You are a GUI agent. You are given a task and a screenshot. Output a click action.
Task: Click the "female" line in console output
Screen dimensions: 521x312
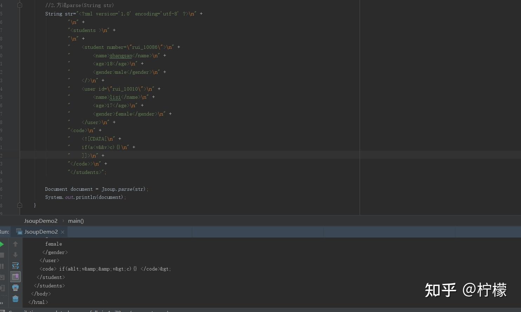point(54,244)
